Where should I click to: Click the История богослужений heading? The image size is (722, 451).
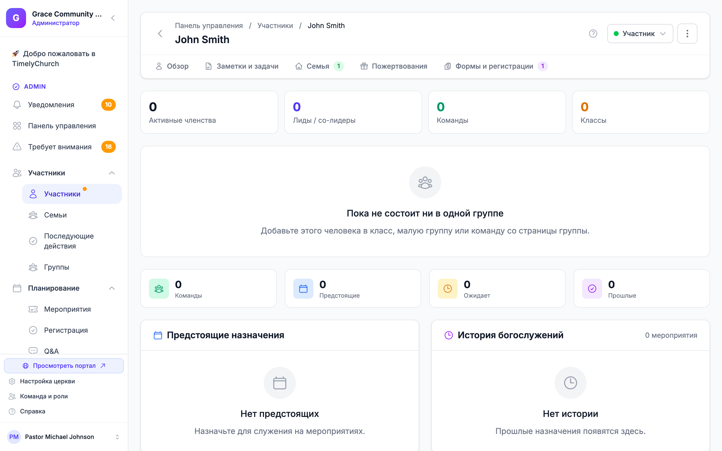(510, 335)
